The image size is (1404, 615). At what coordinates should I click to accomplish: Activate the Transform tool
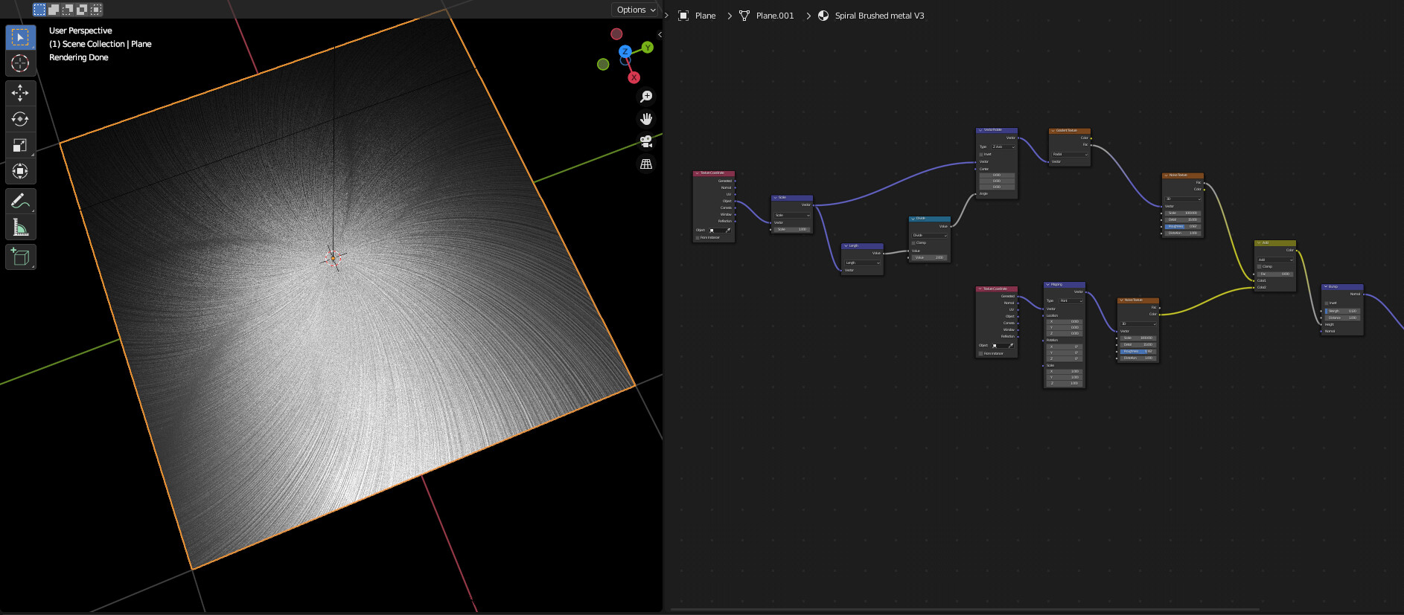[20, 171]
